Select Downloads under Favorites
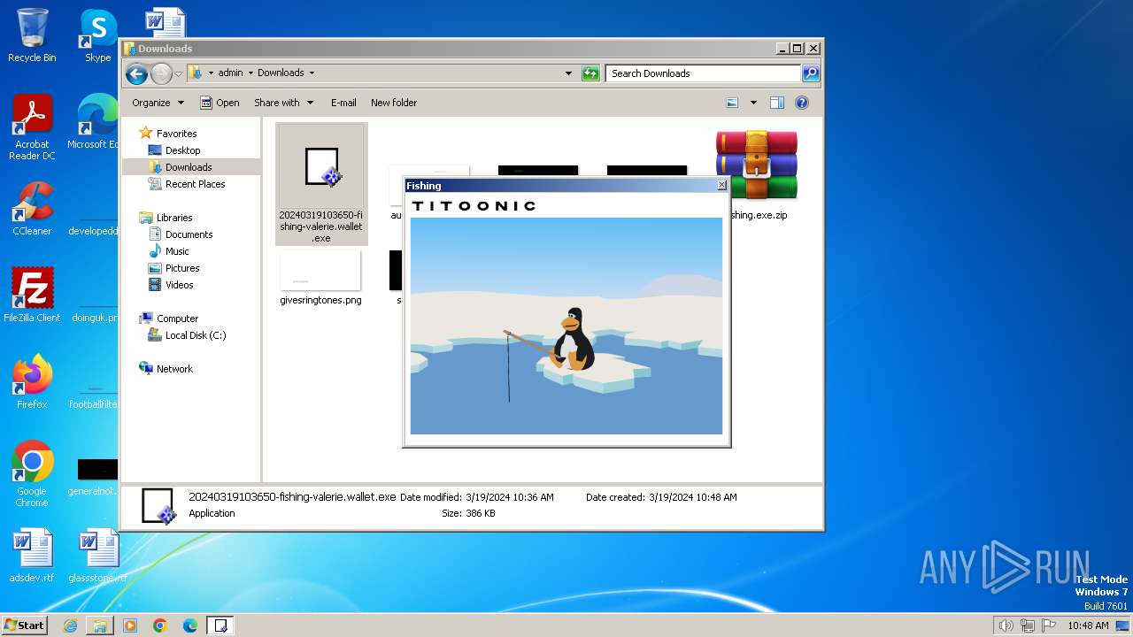1133x637 pixels. (x=189, y=167)
